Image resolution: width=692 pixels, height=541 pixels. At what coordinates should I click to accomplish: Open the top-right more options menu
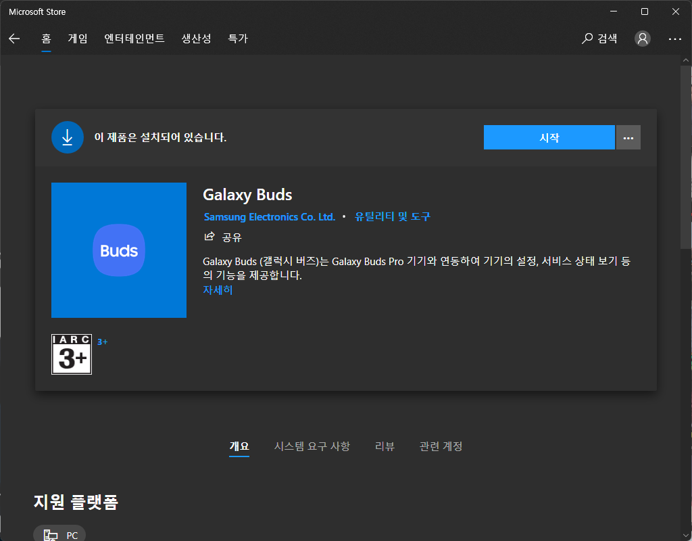point(675,39)
